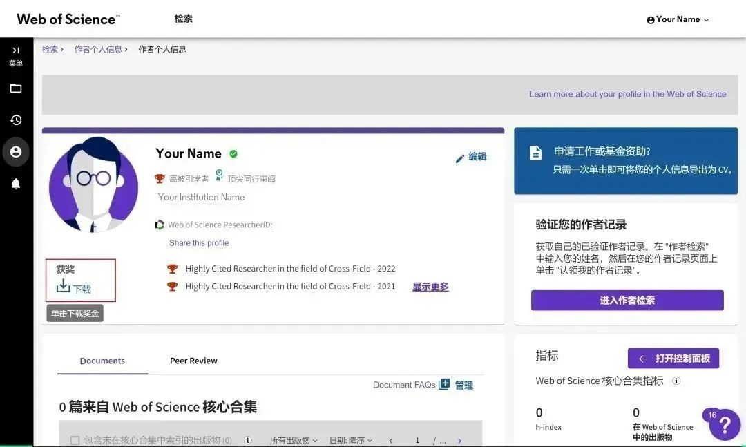This screenshot has width=746, height=447.
Task: Click the Highly Cited Researcher 2022 award text
Action: [x=290, y=269]
